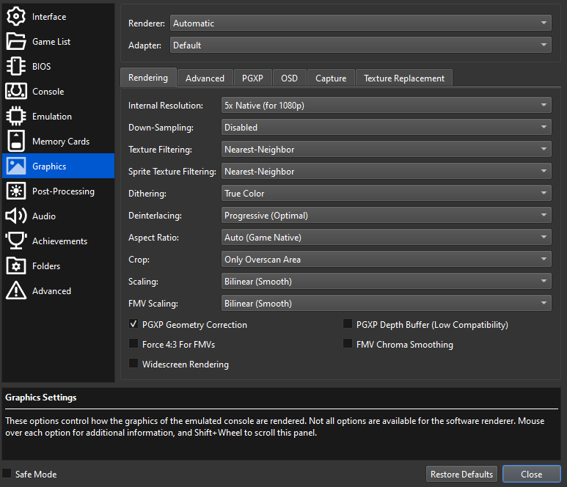Click the Emulation processor icon
Screen dimensions: 567x487
(16, 117)
